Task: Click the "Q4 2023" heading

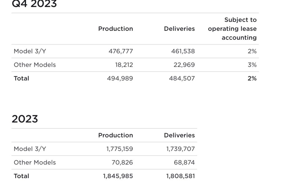Action: [x=34, y=4]
